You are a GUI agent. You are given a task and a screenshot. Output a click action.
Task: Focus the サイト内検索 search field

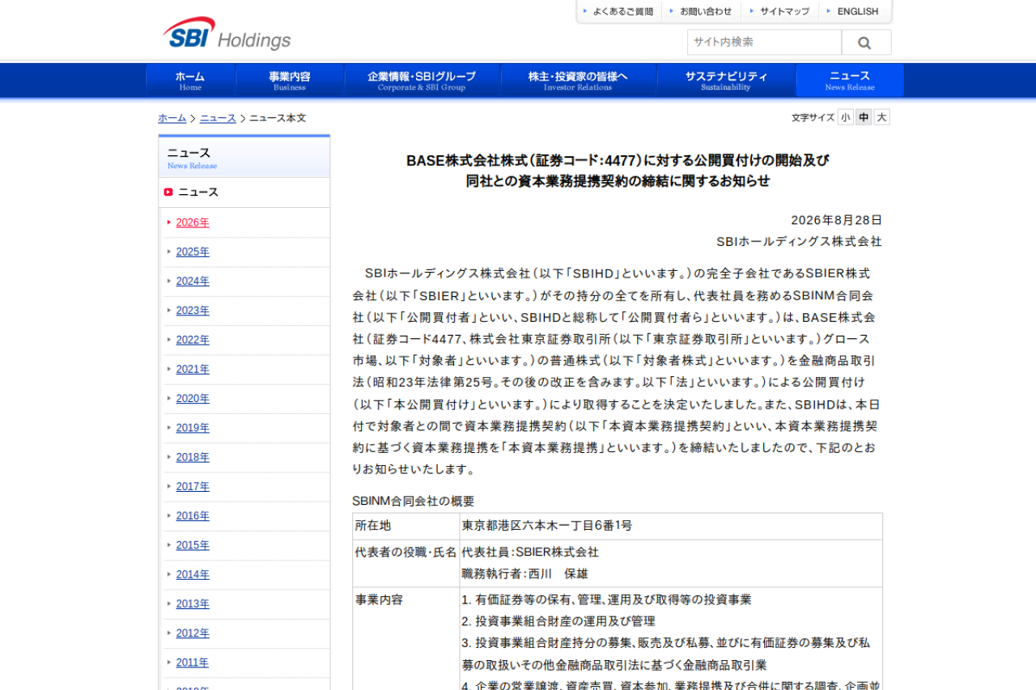pyautogui.click(x=764, y=42)
